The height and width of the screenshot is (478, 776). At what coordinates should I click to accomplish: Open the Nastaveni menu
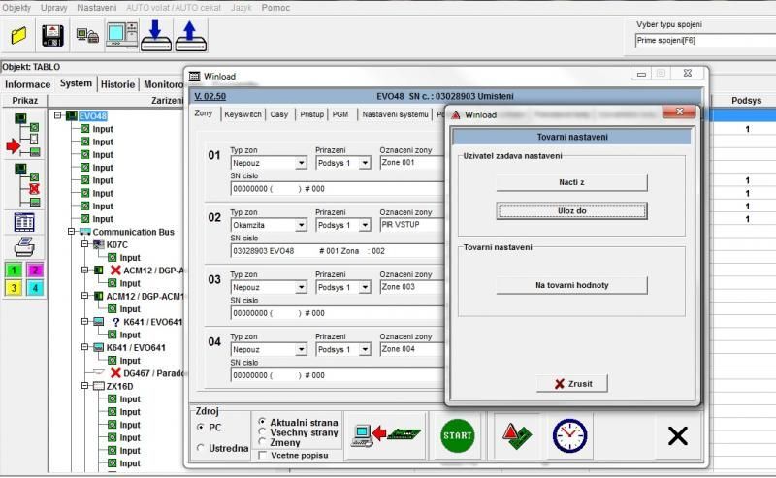point(97,7)
